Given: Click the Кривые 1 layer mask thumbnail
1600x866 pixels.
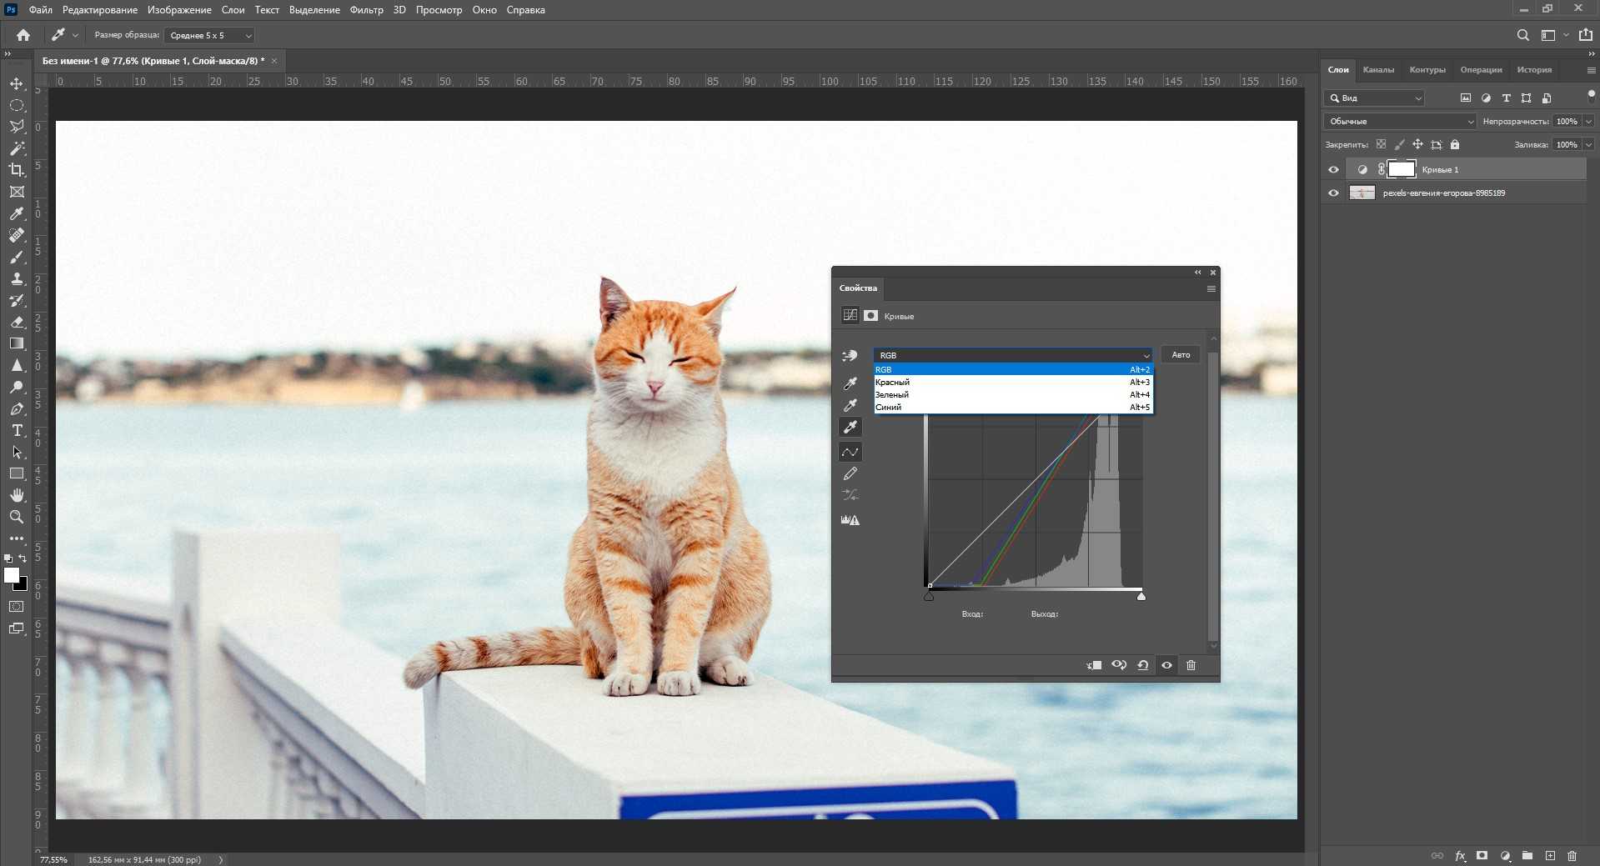Looking at the screenshot, I should click(1401, 170).
